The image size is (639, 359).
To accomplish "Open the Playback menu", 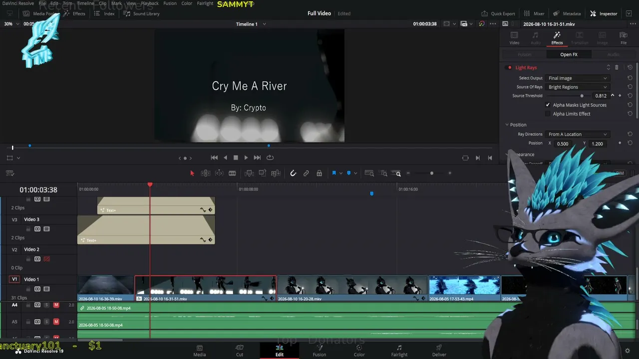I will (x=150, y=3).
